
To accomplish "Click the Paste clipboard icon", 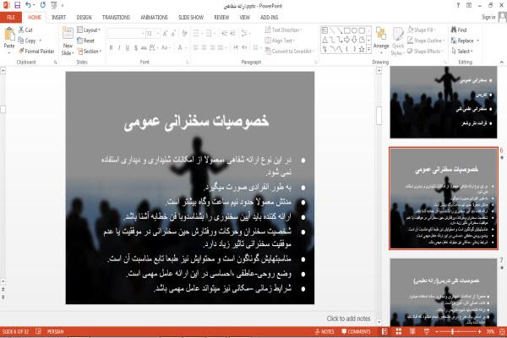I will tap(9, 35).
